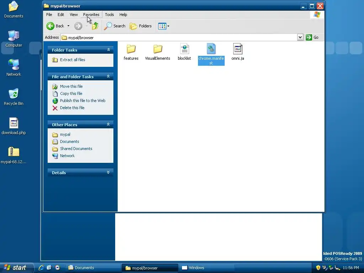Open the Search pane

tap(114, 26)
